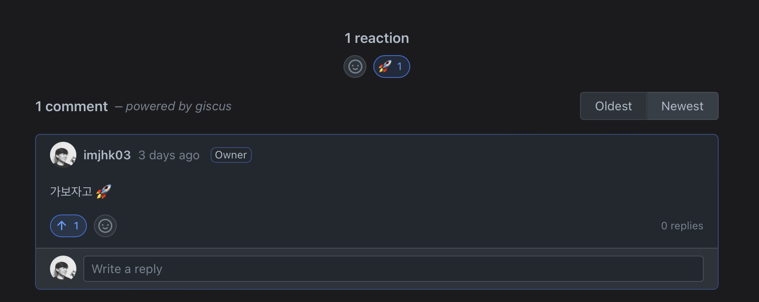Sort comments by Newest

[x=682, y=106]
